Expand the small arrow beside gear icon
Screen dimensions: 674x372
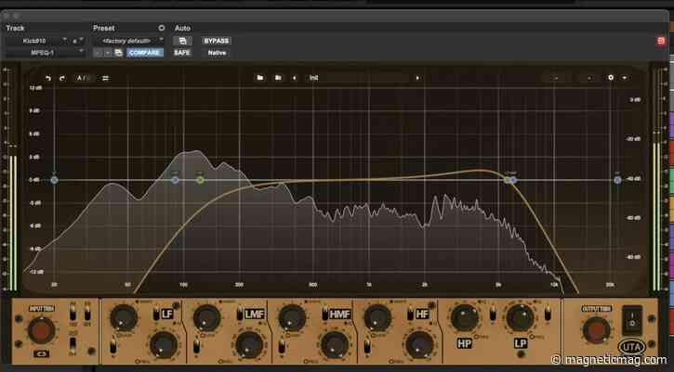pyautogui.click(x=625, y=78)
